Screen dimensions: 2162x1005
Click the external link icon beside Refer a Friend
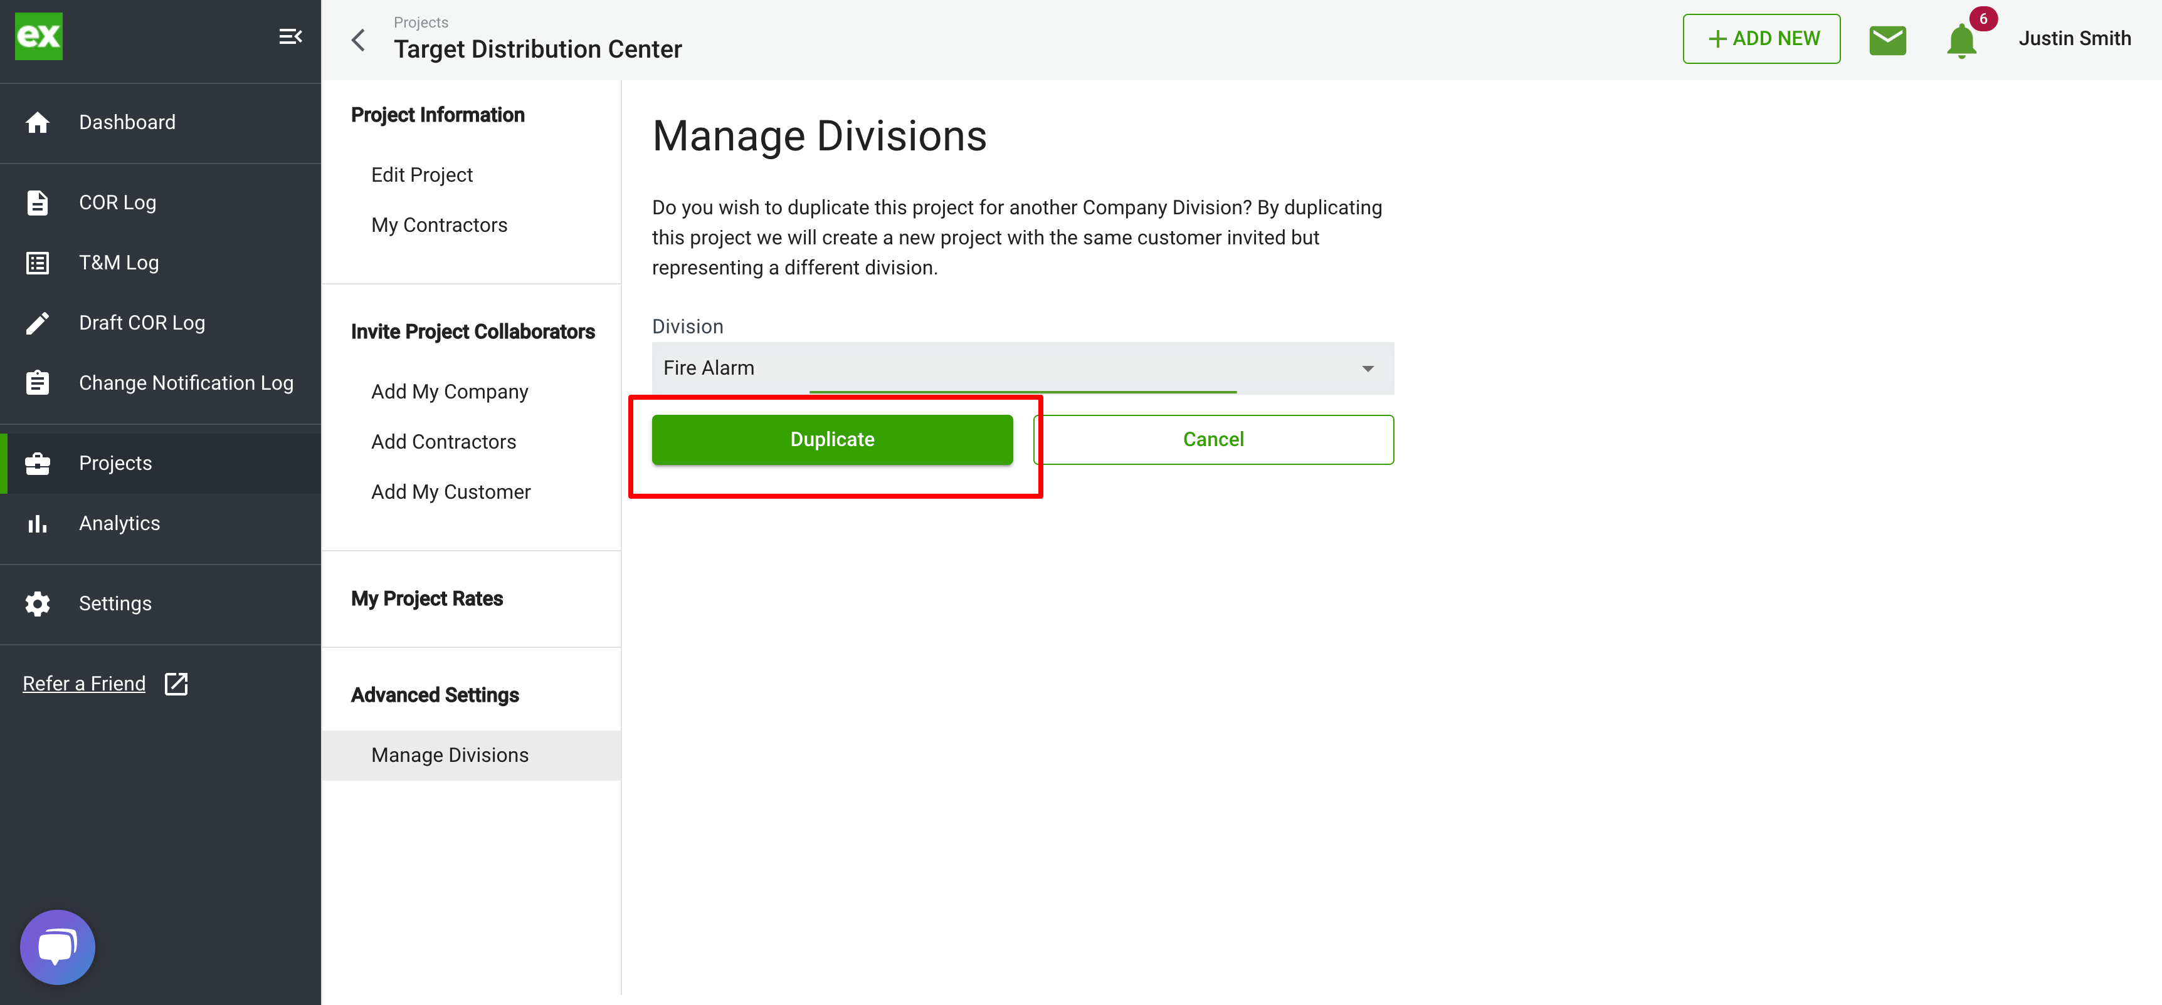[176, 684]
